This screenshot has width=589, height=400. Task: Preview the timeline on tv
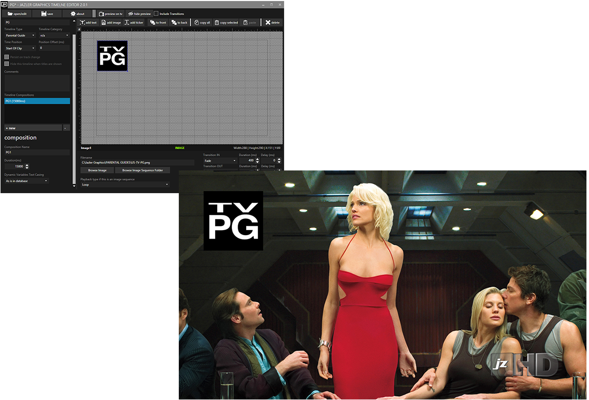pyautogui.click(x=110, y=14)
